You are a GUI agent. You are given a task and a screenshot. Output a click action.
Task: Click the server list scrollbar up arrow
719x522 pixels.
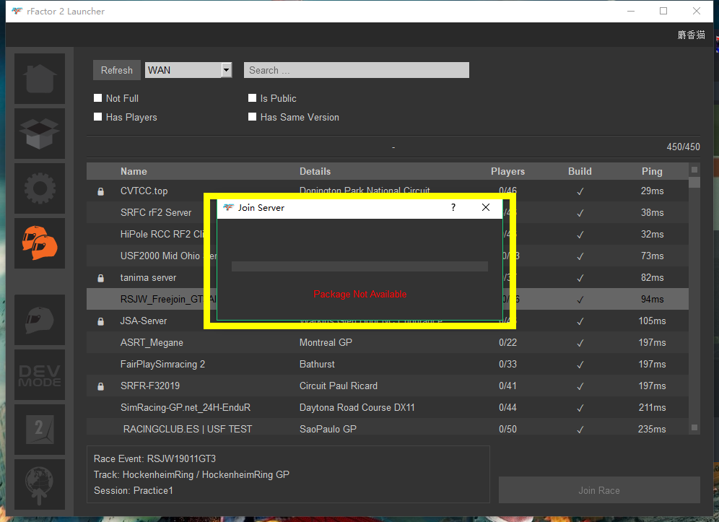point(694,170)
